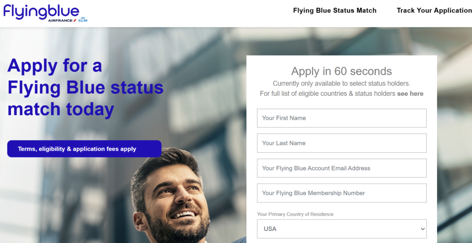Go to Track Your Application
Viewport: 472px width, 243px height.
pos(434,11)
